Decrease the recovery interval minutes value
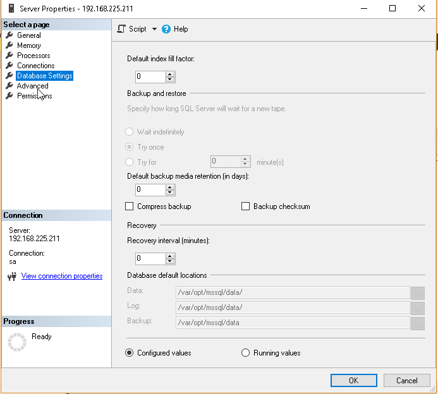 [x=170, y=261]
